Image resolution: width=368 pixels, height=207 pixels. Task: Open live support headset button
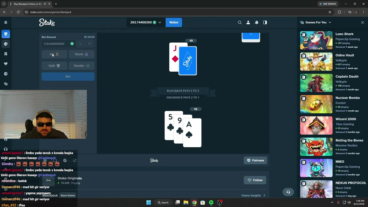[288, 192]
